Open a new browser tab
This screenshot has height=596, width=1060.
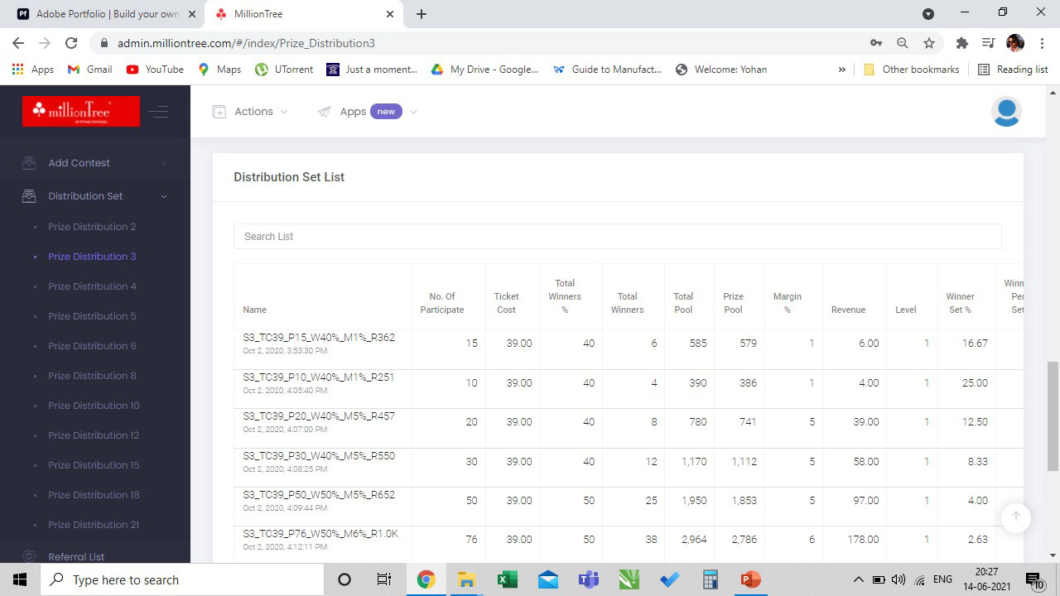(x=422, y=14)
